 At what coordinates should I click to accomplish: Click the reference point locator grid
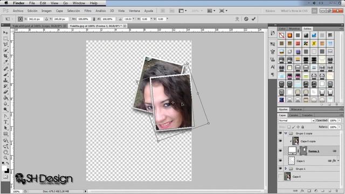coord(20,19)
